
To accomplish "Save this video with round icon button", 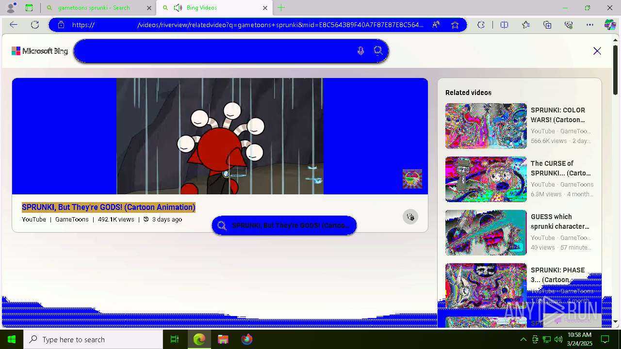I will [x=410, y=217].
